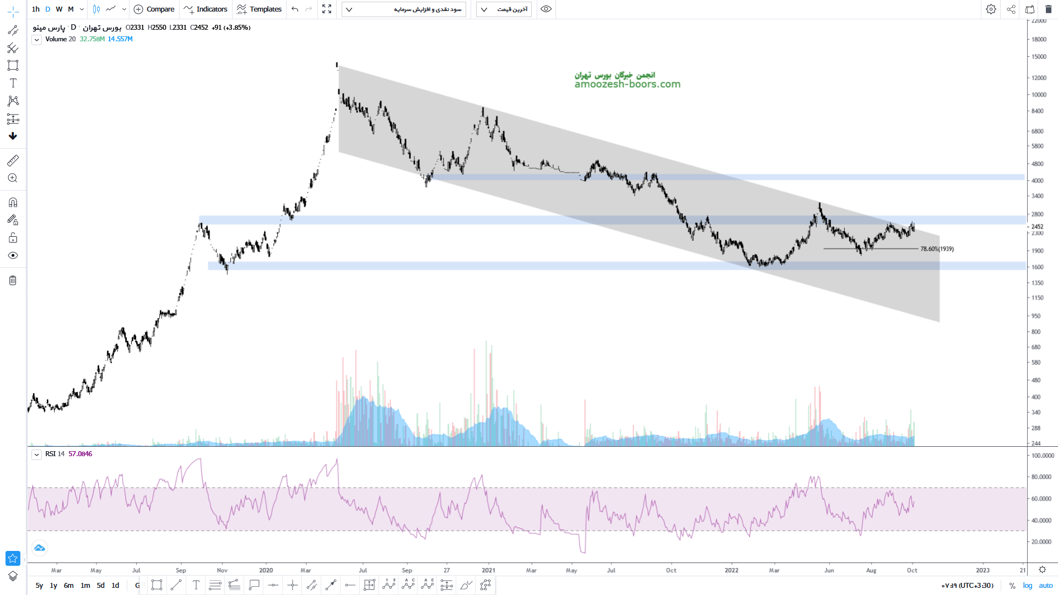Collapse the RSI indicator chevron

(x=36, y=455)
